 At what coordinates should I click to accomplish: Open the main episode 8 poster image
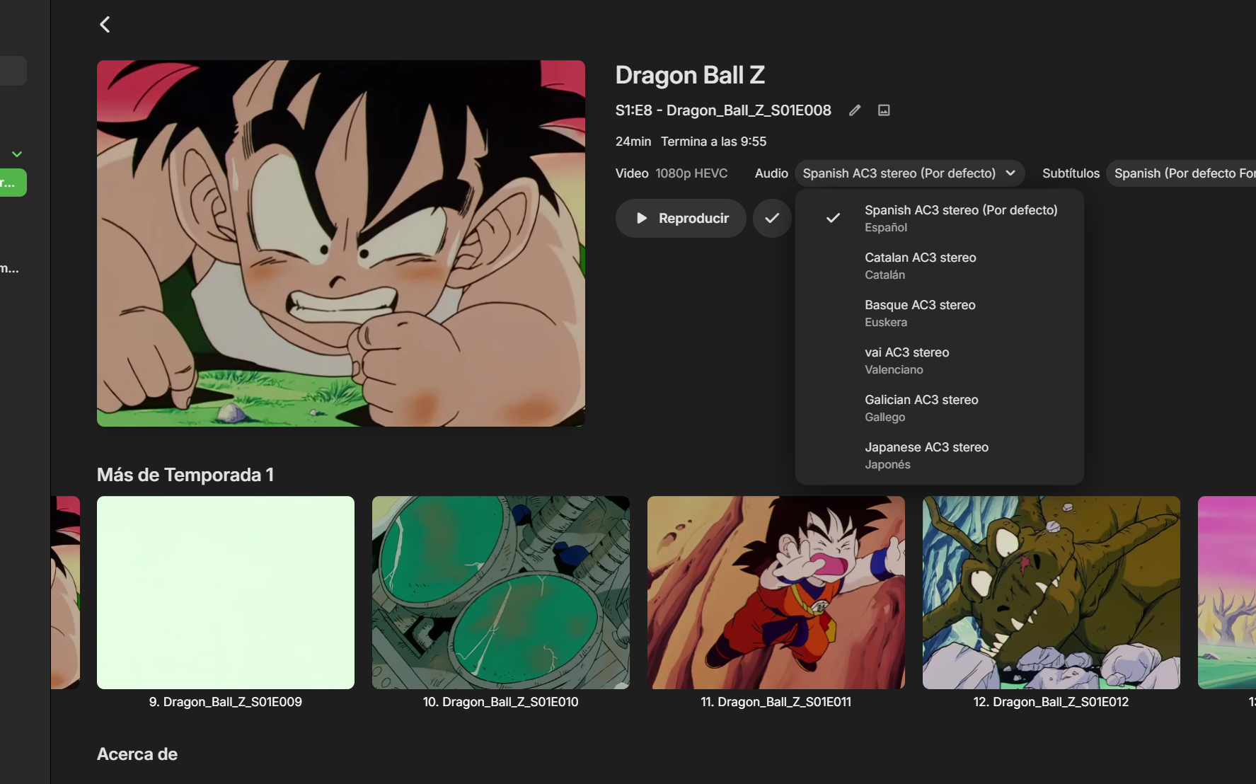pos(341,243)
